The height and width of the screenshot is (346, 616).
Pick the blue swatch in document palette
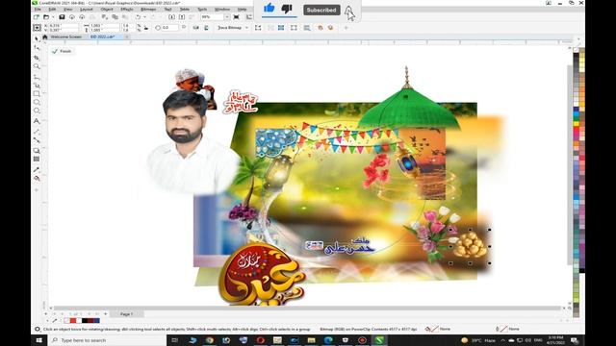pos(96,321)
